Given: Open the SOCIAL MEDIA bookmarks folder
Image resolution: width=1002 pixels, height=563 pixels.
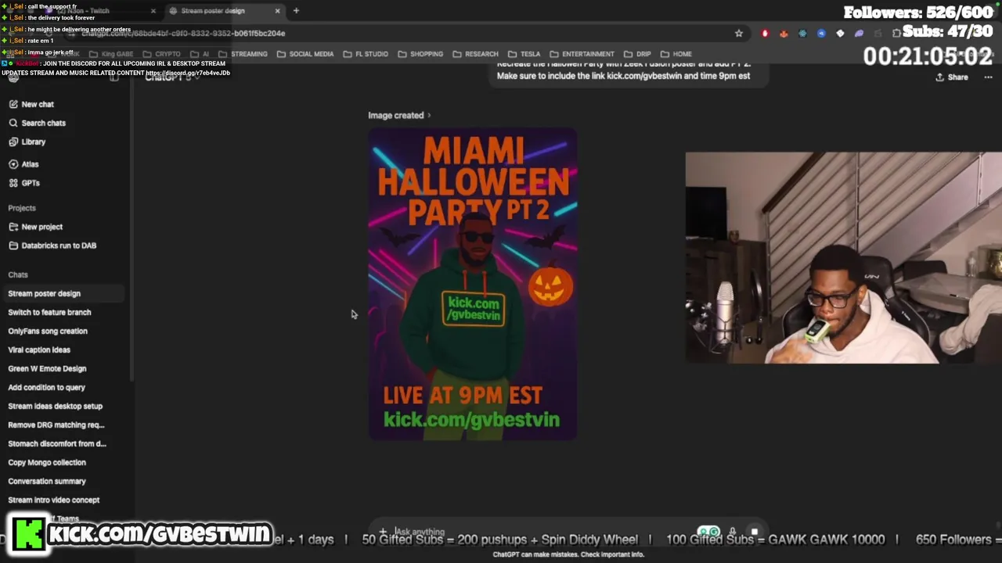Looking at the screenshot, I should tap(305, 54).
